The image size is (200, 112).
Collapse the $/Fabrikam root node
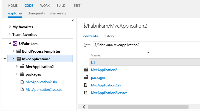point(10,44)
